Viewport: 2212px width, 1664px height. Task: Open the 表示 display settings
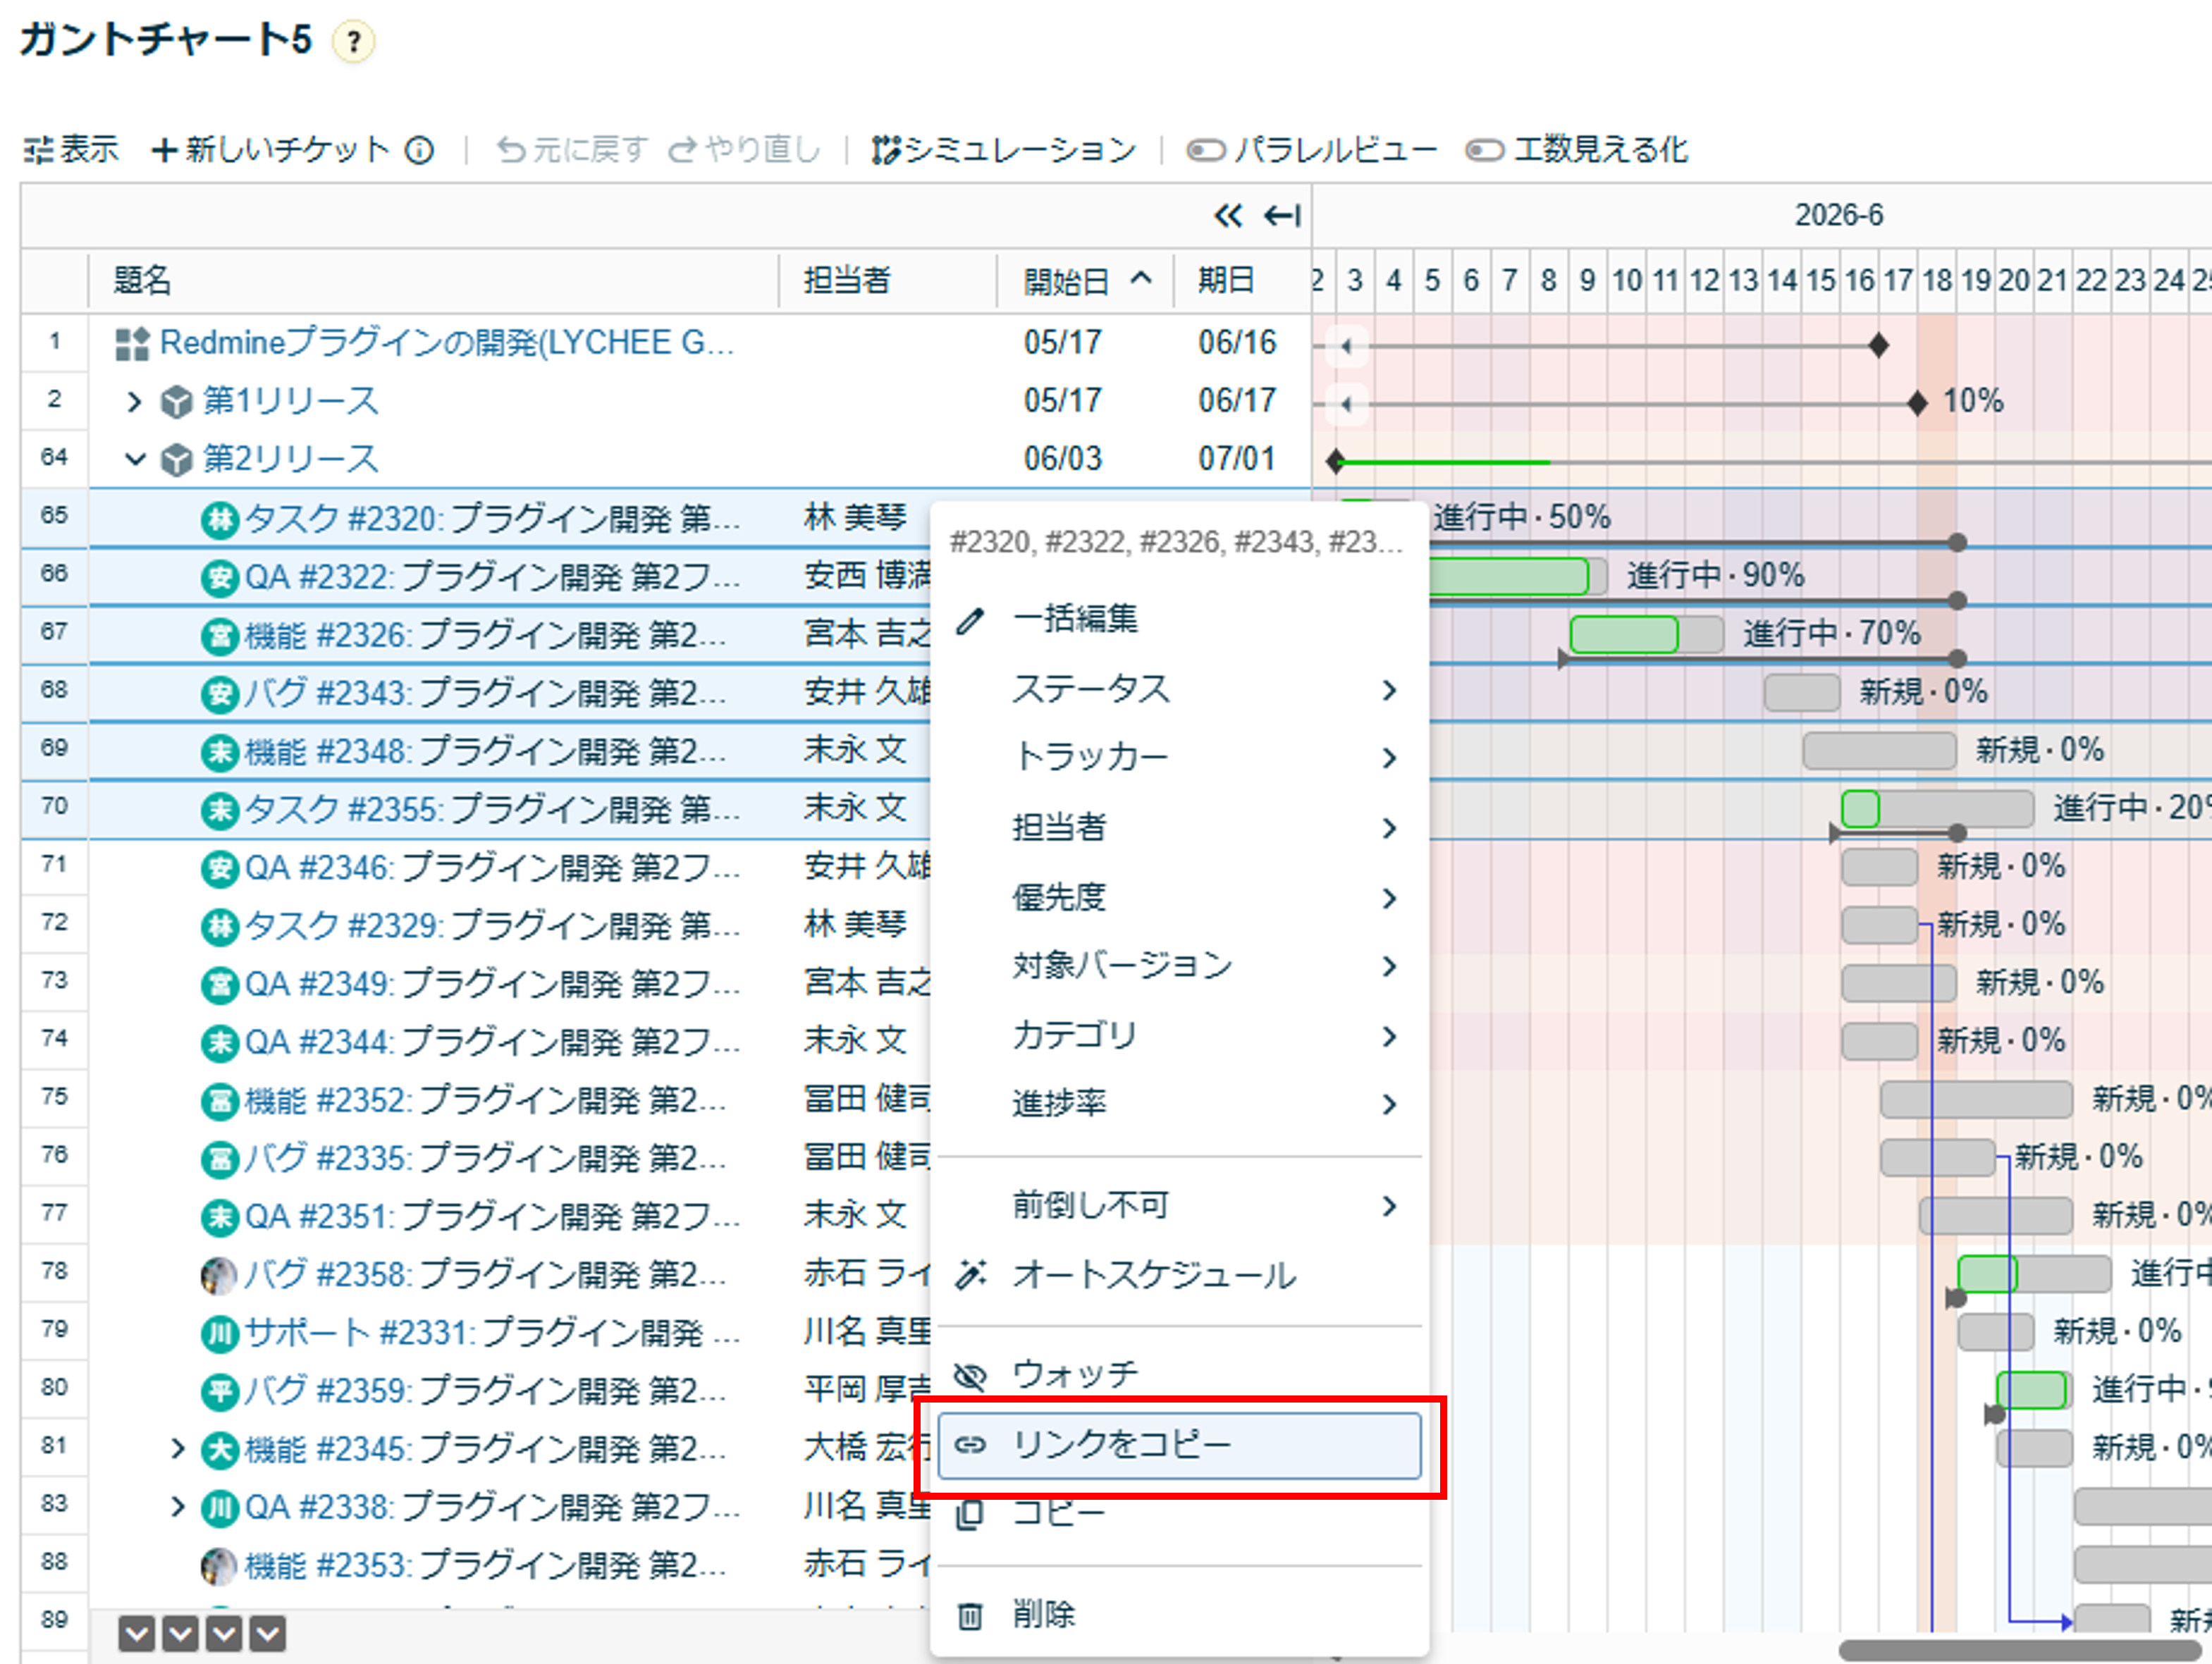(71, 150)
